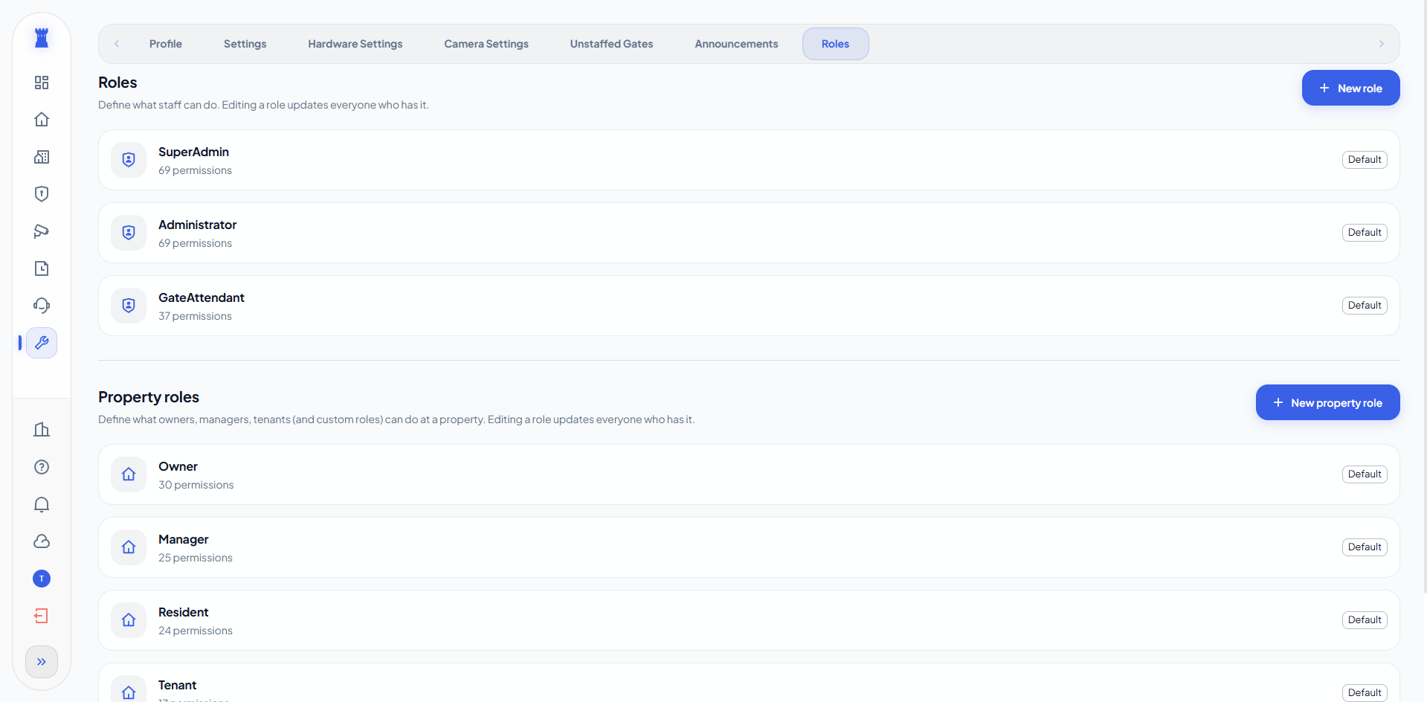Click the New property role button
1427x702 pixels.
tap(1327, 402)
